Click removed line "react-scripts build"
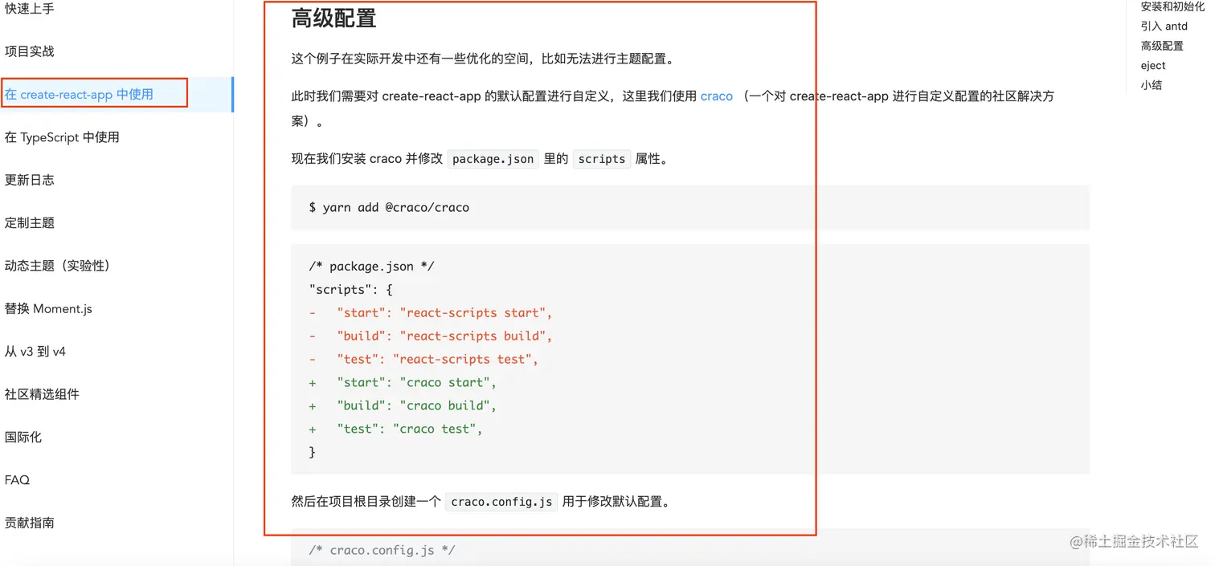Image resolution: width=1215 pixels, height=566 pixels. (x=431, y=336)
